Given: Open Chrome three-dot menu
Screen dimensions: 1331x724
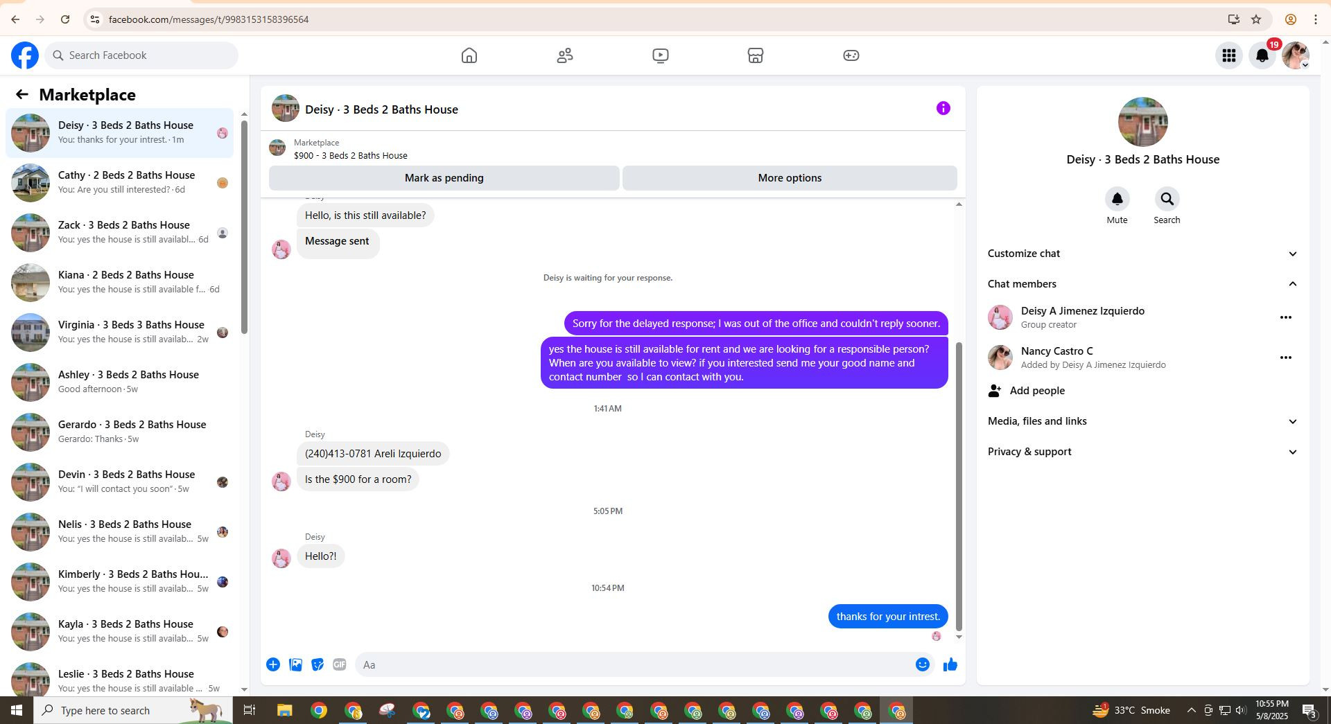Looking at the screenshot, I should (x=1315, y=19).
